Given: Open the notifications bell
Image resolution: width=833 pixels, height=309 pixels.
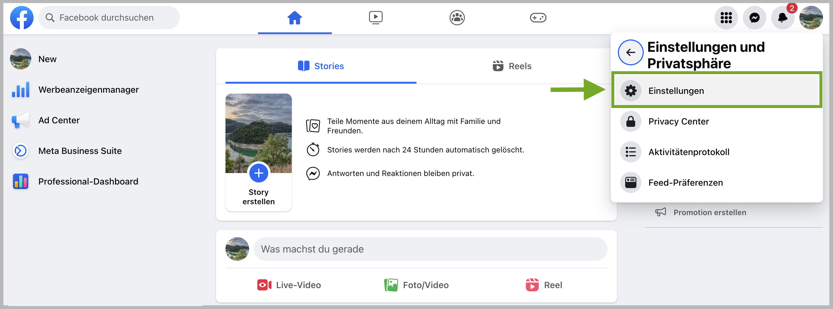Looking at the screenshot, I should pyautogui.click(x=783, y=17).
